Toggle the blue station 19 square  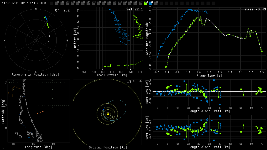pyautogui.click(x=151, y=3)
